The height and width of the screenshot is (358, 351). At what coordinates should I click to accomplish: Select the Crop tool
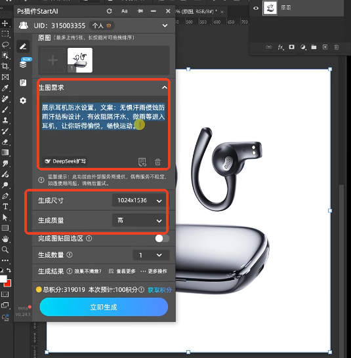tap(5, 66)
